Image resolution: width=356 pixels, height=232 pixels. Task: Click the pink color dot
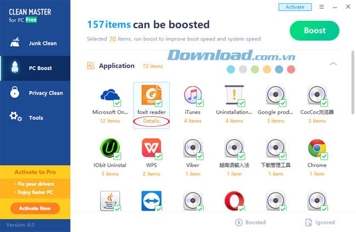pos(291,69)
